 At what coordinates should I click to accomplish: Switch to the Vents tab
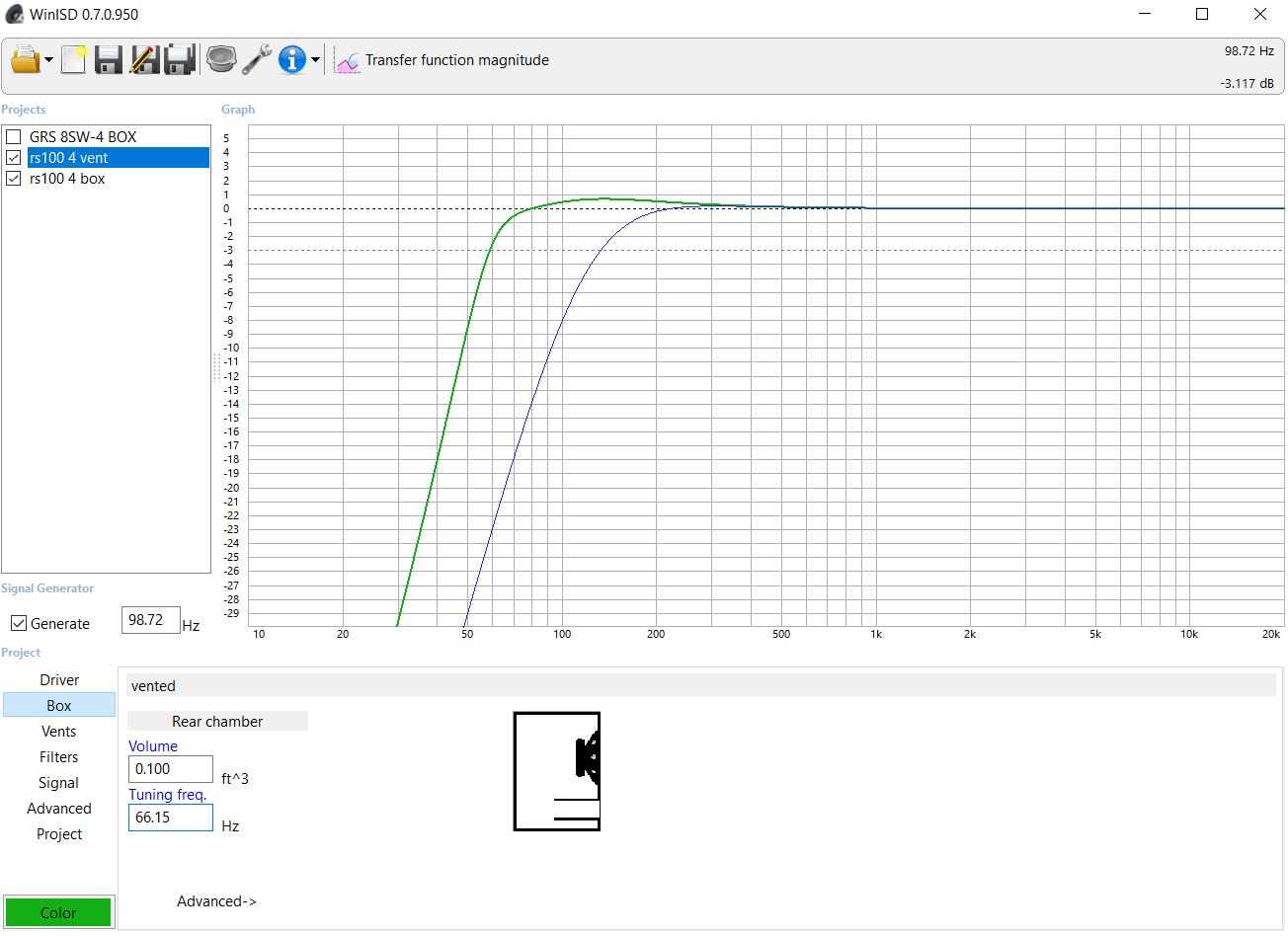(x=59, y=732)
